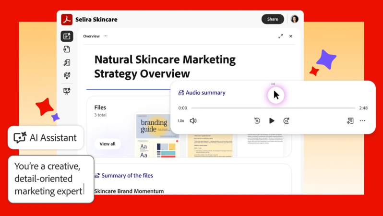Click the 0:00 elapsed time label

coord(183,108)
